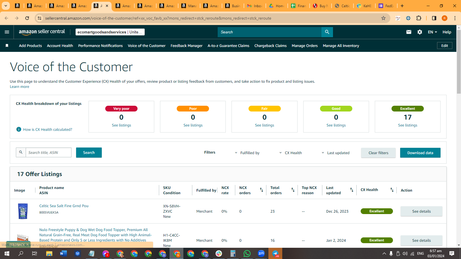Bookmark this page with the star icon

click(383, 18)
